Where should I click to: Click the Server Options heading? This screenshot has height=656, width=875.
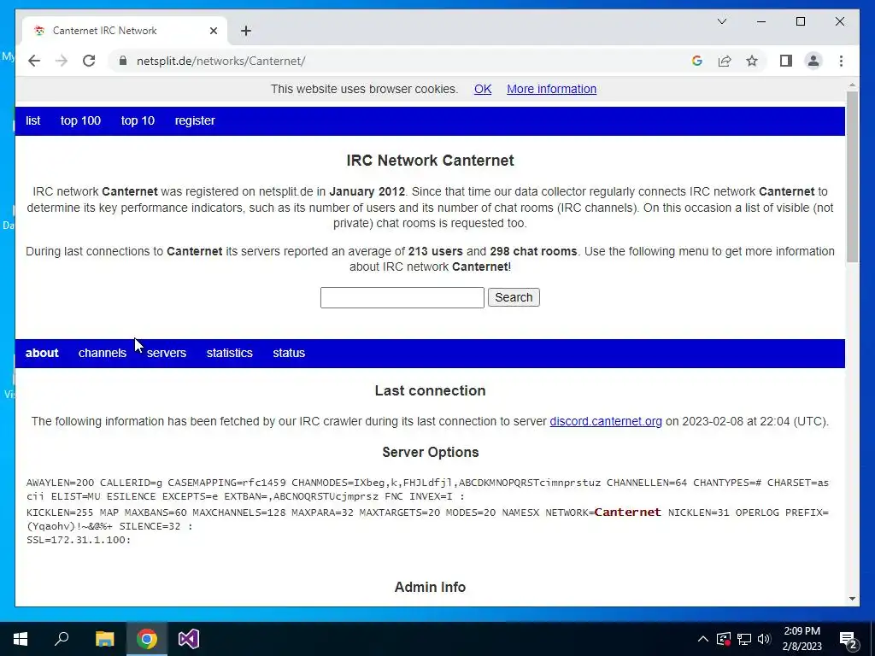pyautogui.click(x=431, y=453)
